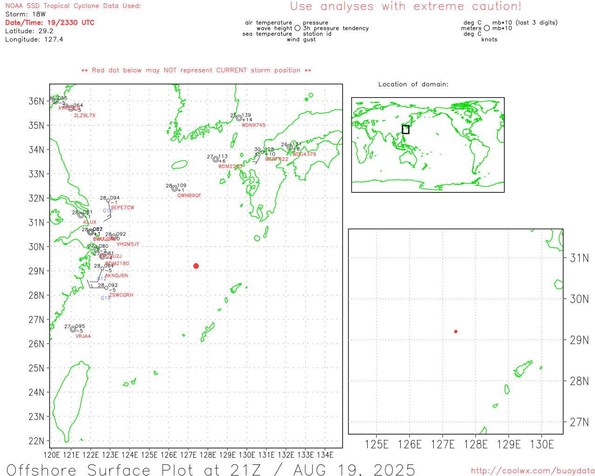Screen dimensions: 595x476
Task: Click the station circle above WDG4379
Action: [290, 147]
